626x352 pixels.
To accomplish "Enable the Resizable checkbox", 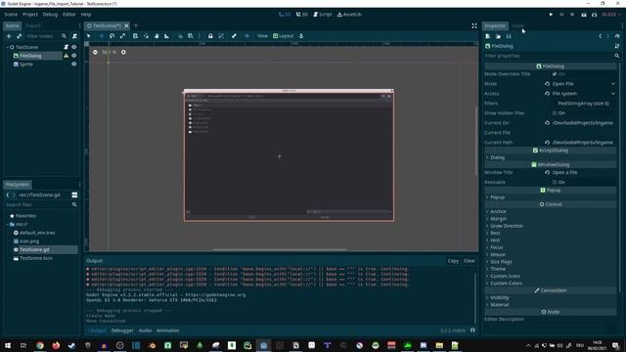I will [x=555, y=183].
